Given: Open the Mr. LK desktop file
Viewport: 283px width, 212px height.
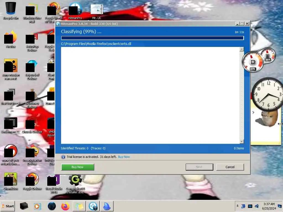Looking at the screenshot, I should [x=96, y=11].
